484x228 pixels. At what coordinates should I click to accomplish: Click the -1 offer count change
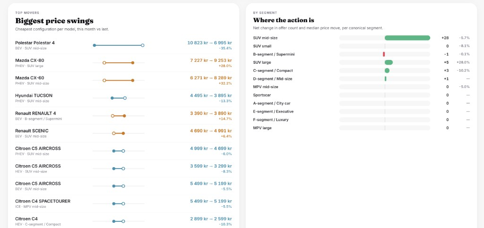447,54
